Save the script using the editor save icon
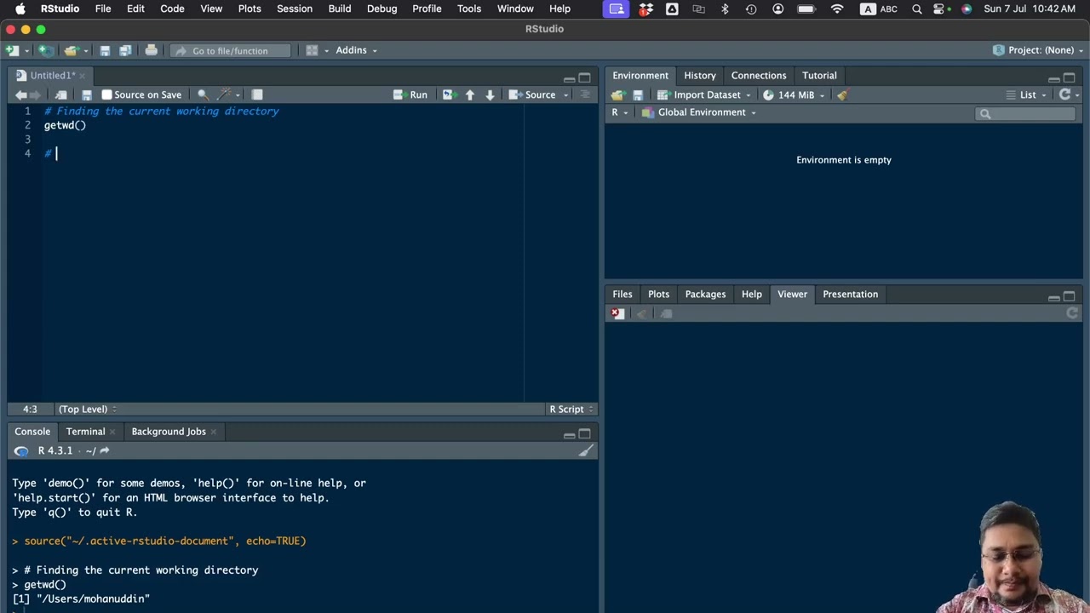1090x613 pixels. click(x=86, y=95)
